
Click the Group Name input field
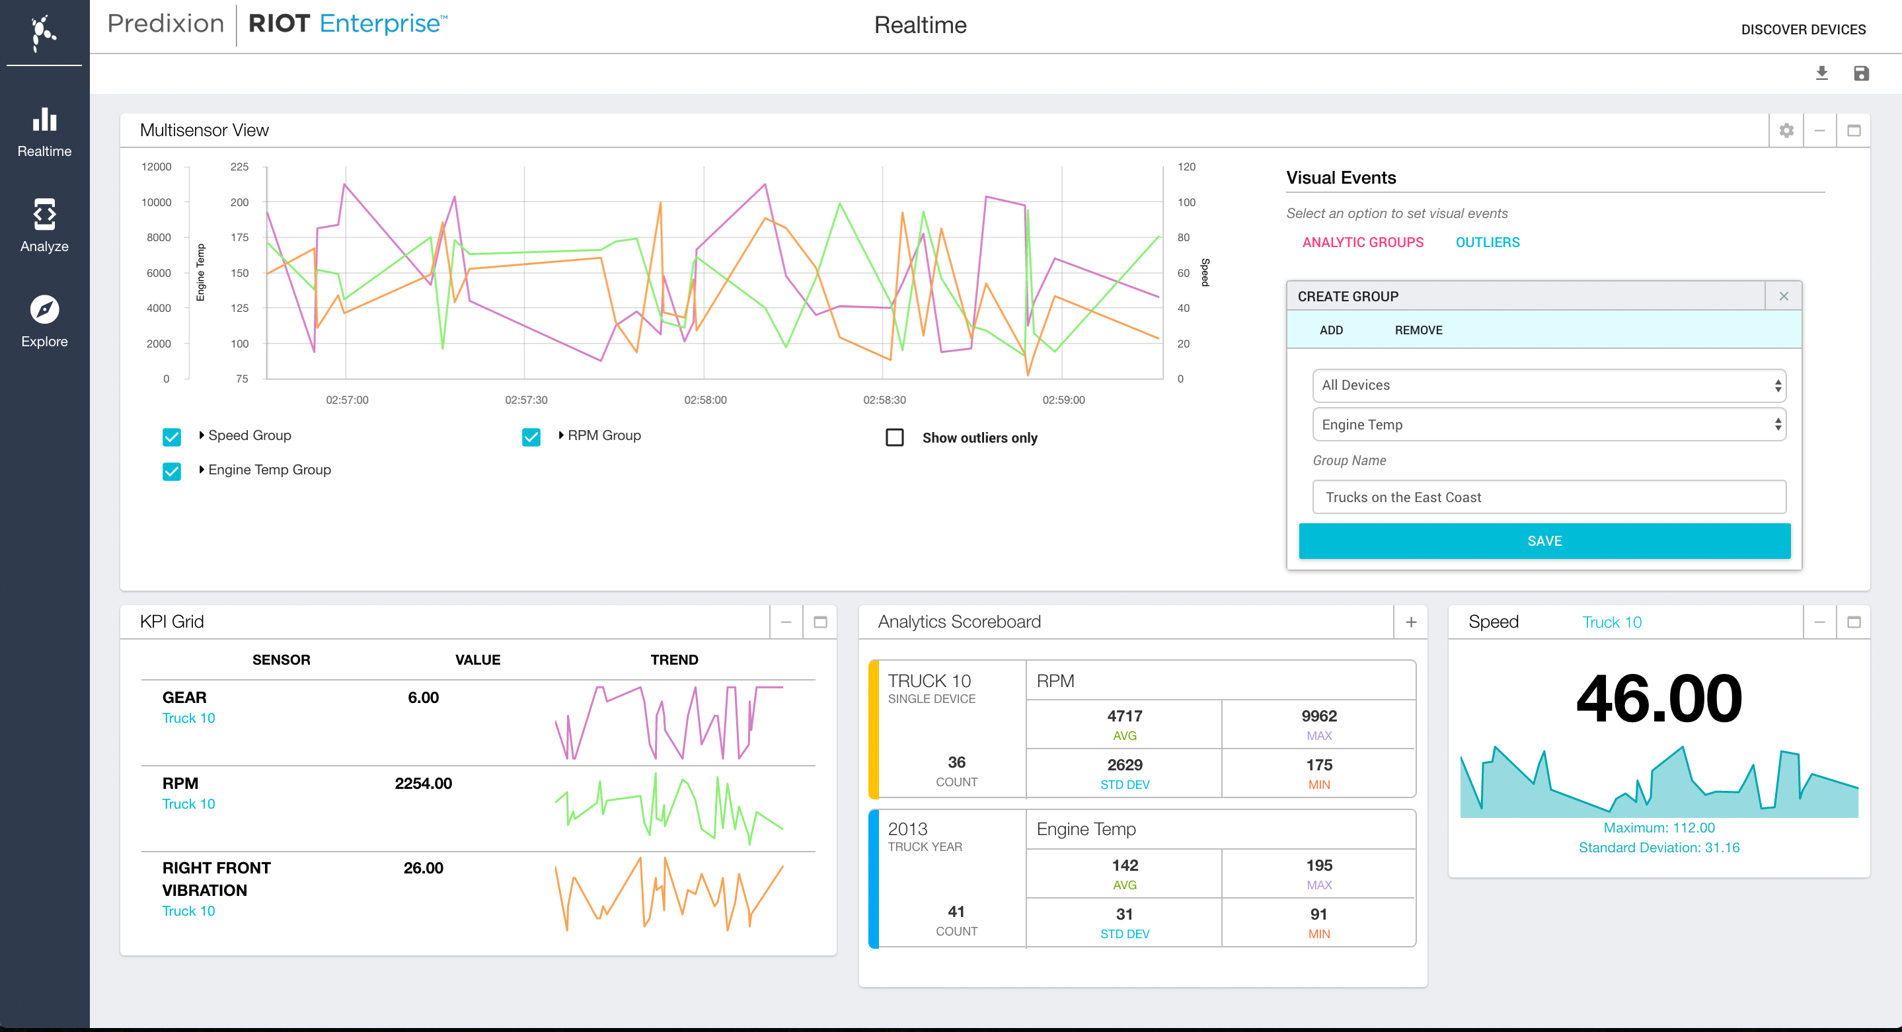[x=1548, y=497]
